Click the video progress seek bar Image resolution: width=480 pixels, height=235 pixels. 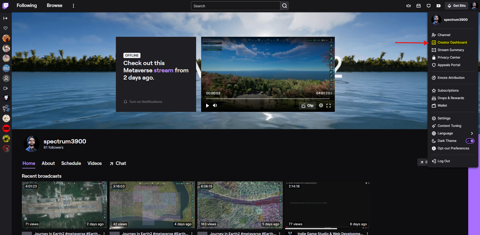click(268, 99)
